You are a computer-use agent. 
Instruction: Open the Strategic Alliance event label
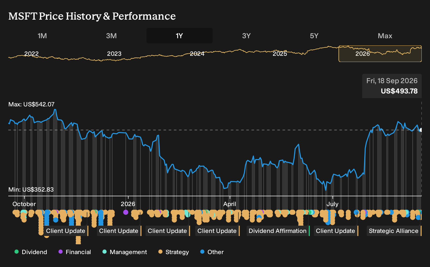coord(394,231)
